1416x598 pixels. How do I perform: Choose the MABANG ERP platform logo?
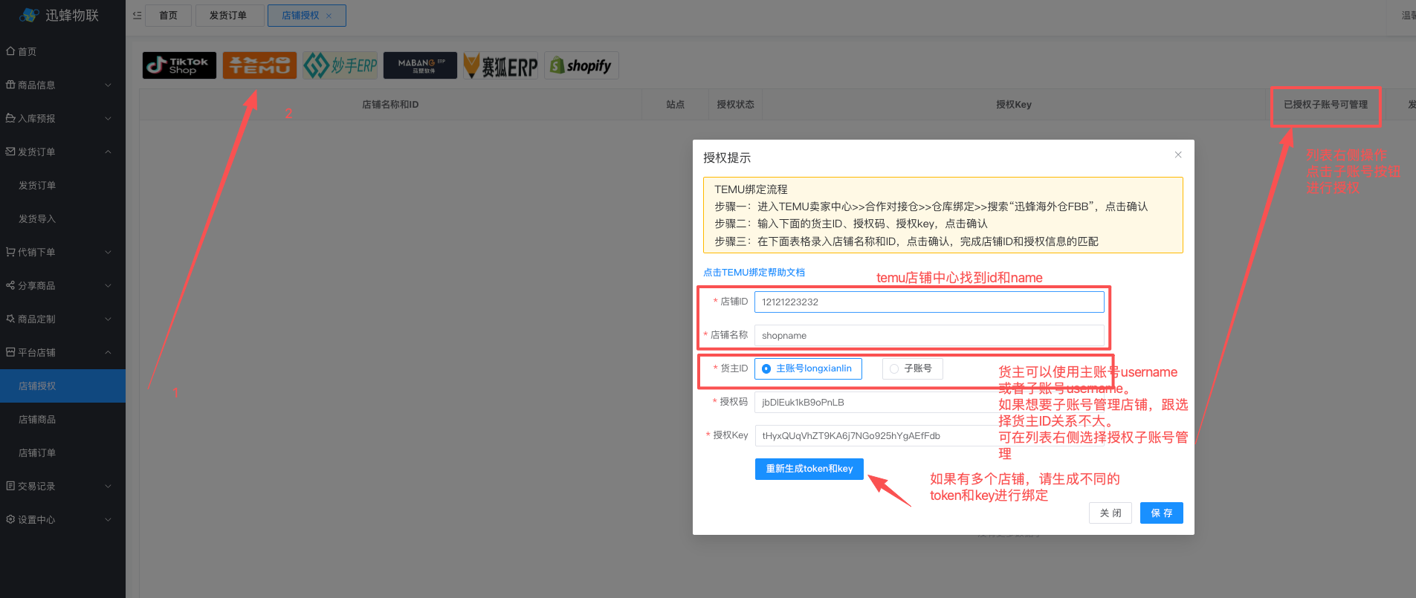click(420, 65)
